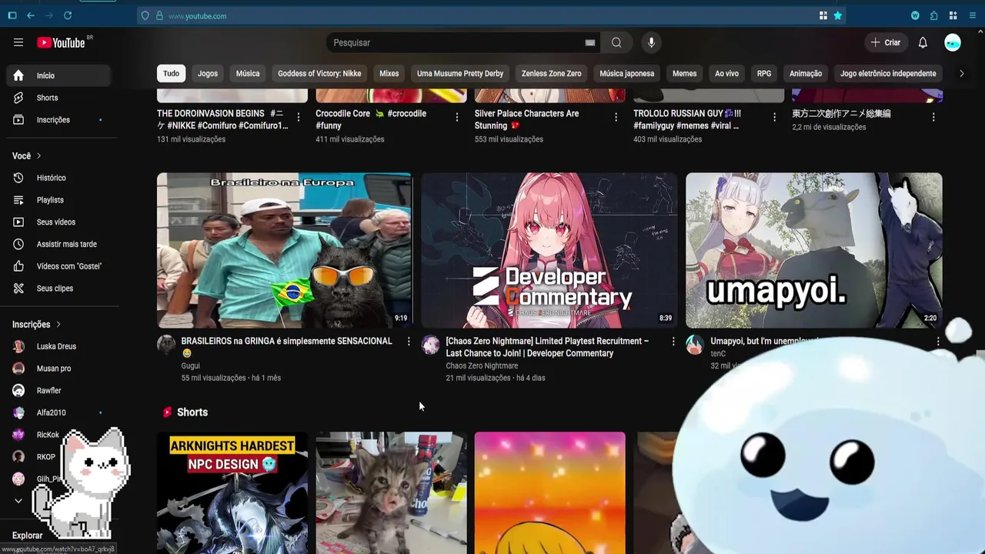The height and width of the screenshot is (554, 985).
Task: Select Uma Musume Pretty Derby chip
Action: tap(460, 74)
